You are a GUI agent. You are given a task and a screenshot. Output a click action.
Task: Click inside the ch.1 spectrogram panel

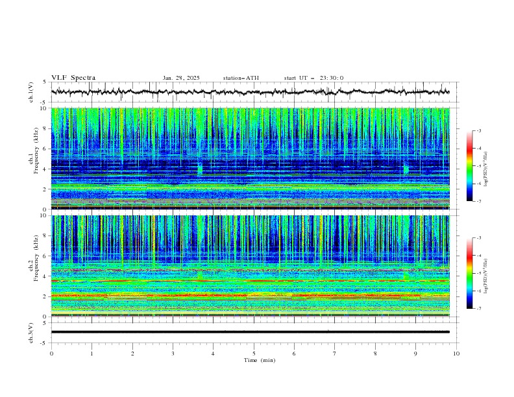(x=251, y=158)
